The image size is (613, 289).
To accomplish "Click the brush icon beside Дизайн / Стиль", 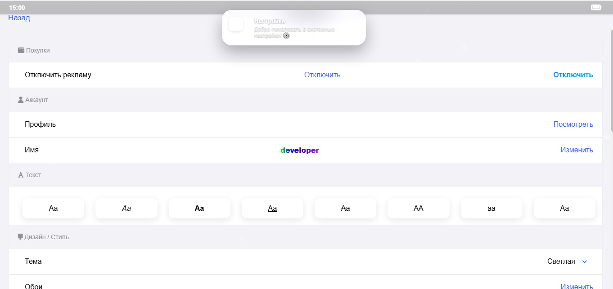I will 21,237.
